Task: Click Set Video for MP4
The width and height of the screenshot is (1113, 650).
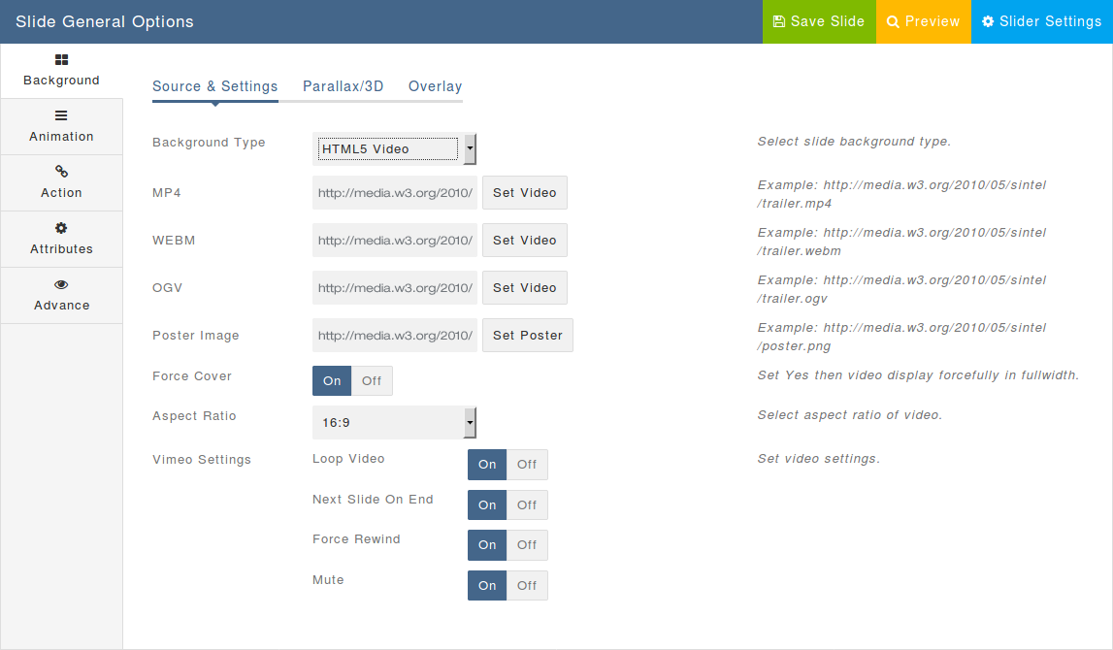Action: point(525,192)
